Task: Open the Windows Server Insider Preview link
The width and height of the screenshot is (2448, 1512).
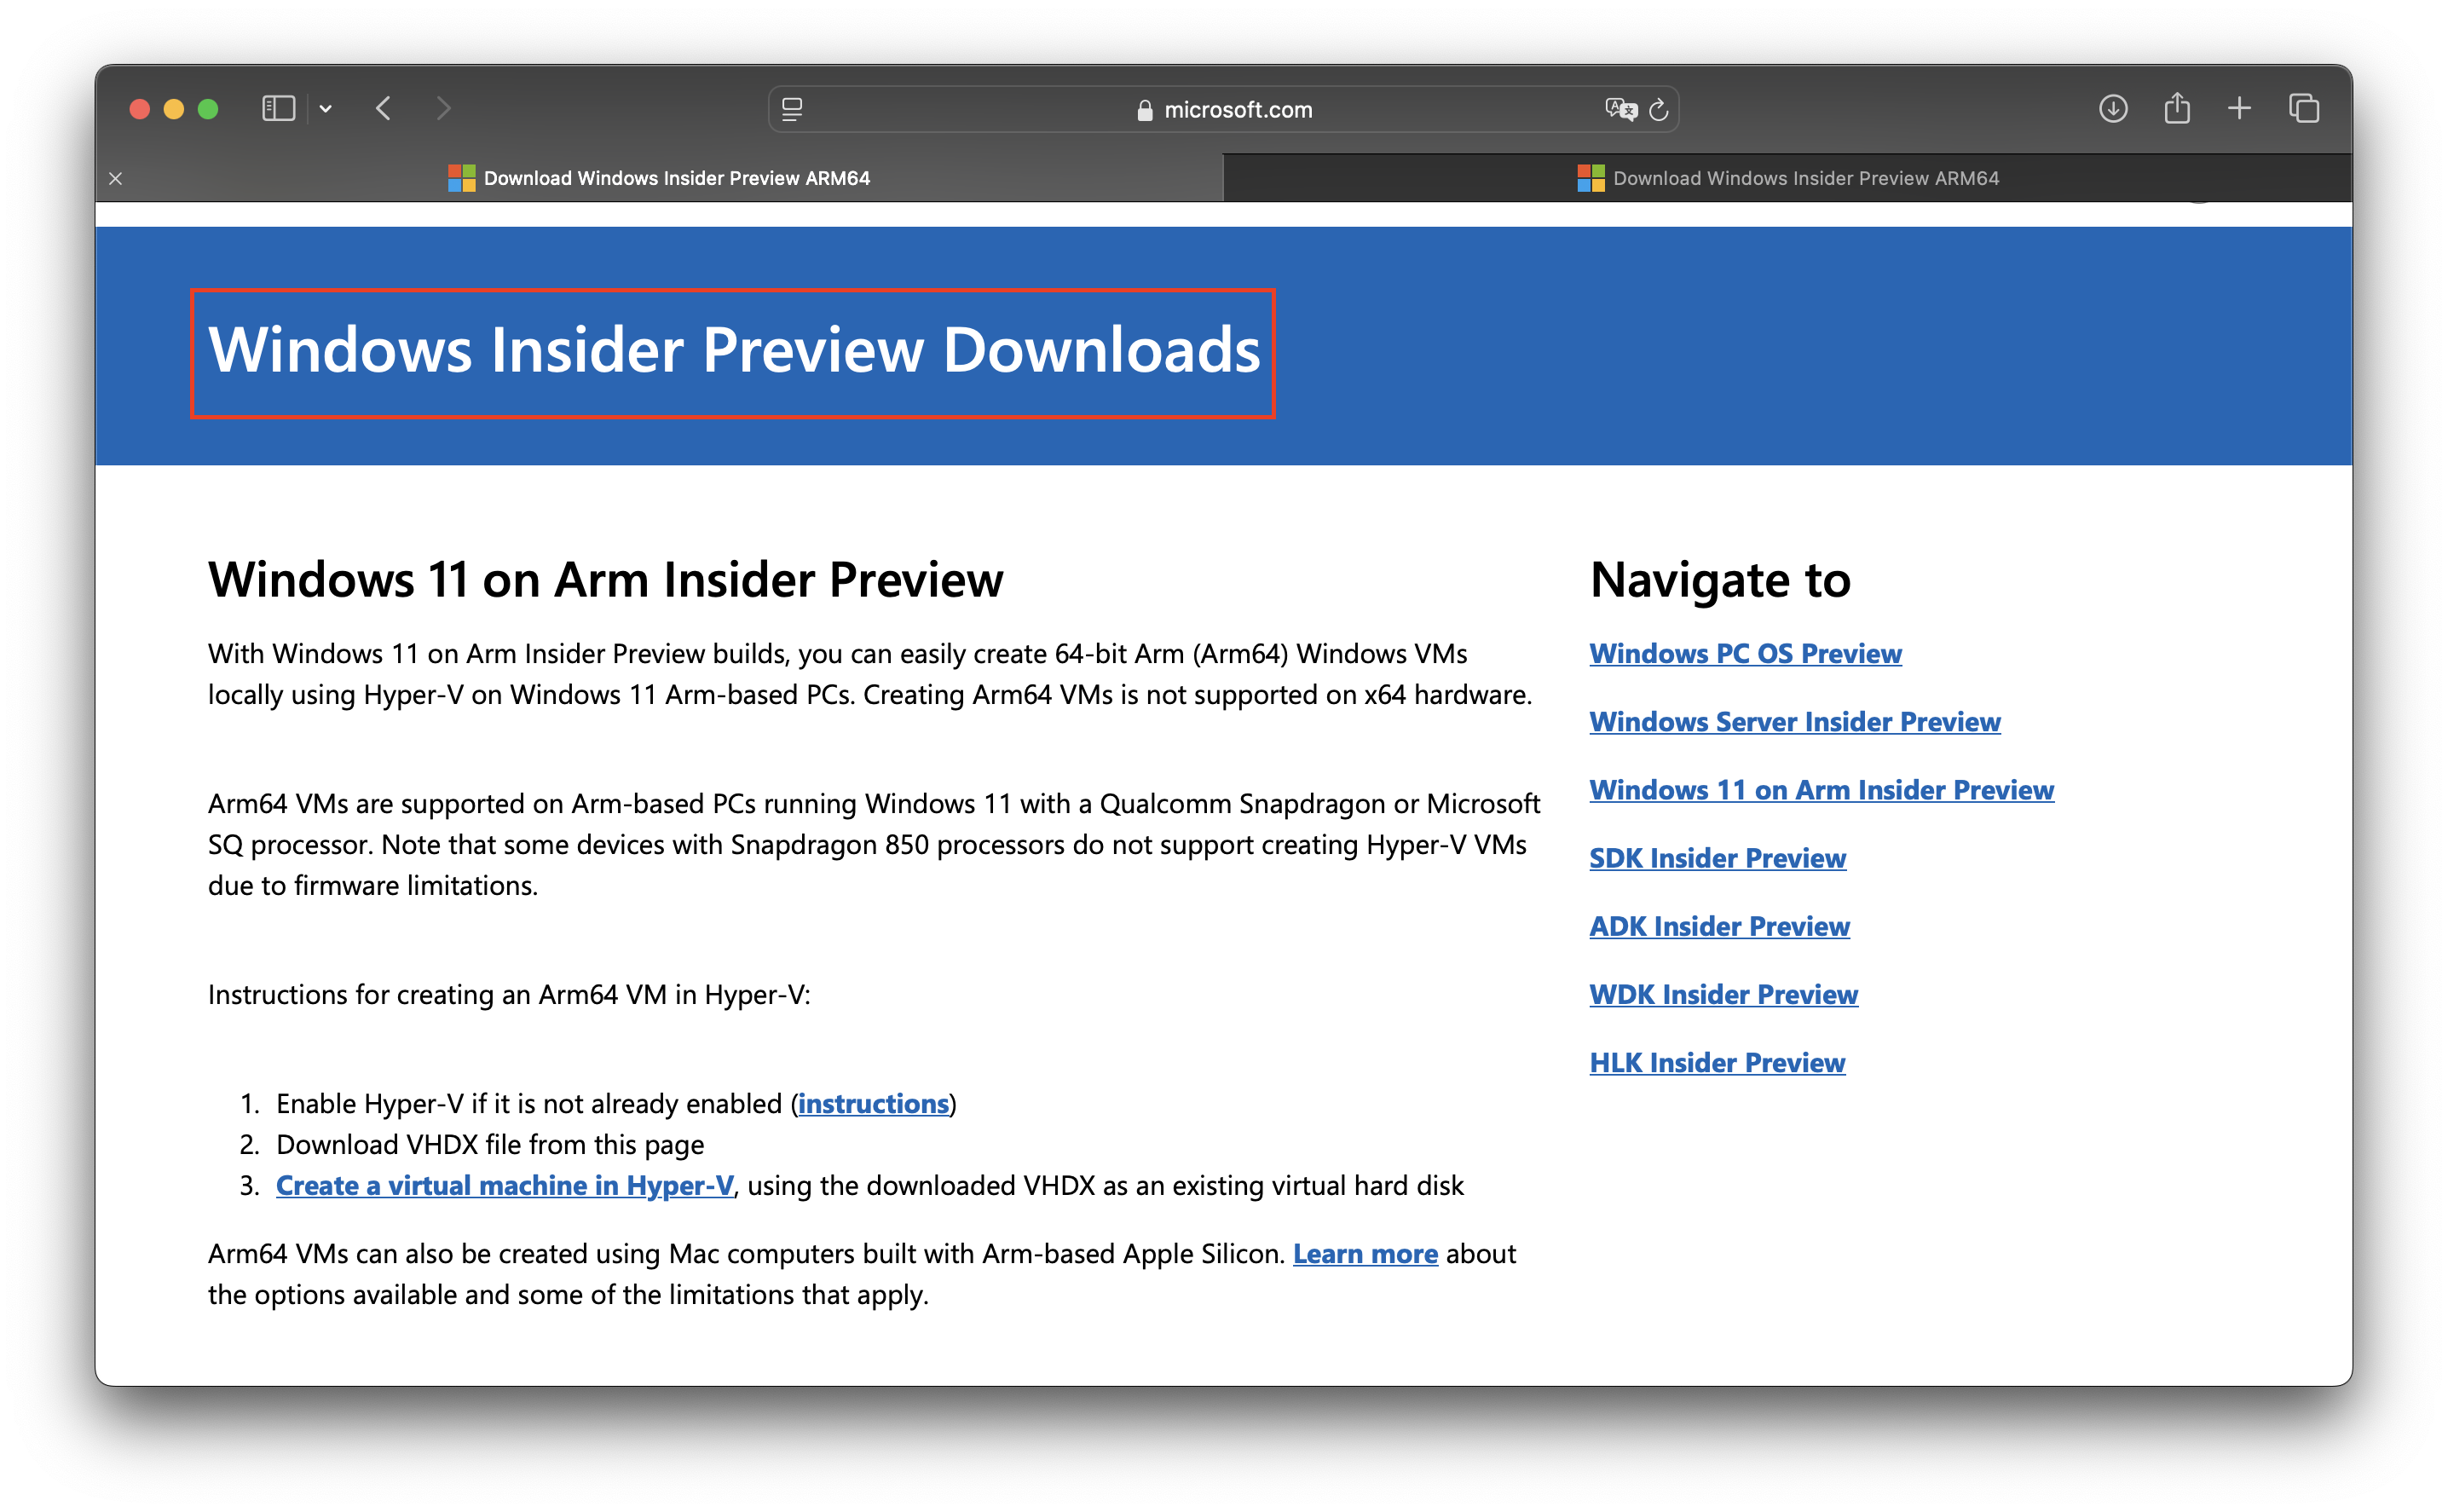Action: tap(1795, 721)
